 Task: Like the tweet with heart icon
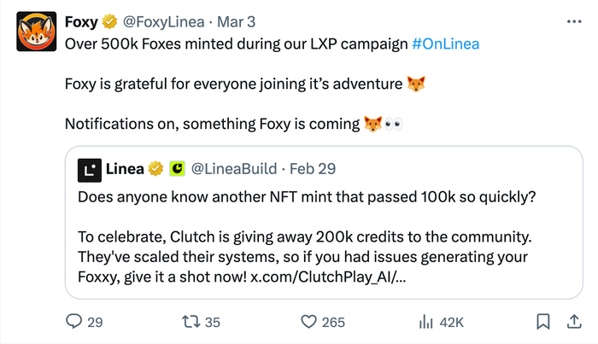tap(310, 322)
